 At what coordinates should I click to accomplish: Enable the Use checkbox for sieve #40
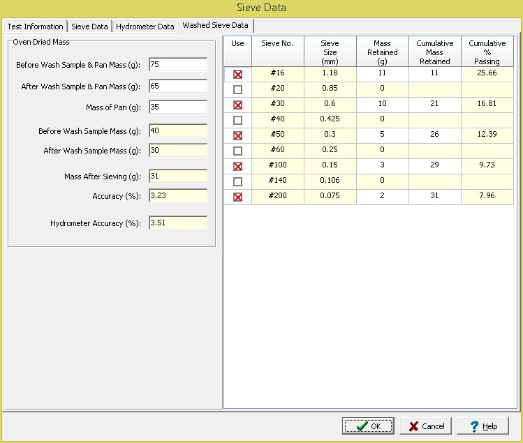[x=238, y=121]
